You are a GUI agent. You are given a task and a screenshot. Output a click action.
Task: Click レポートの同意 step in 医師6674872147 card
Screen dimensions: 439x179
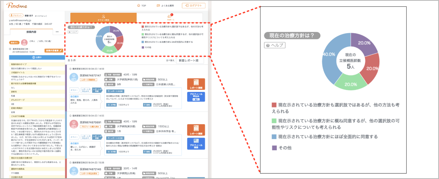[x=97, y=90]
